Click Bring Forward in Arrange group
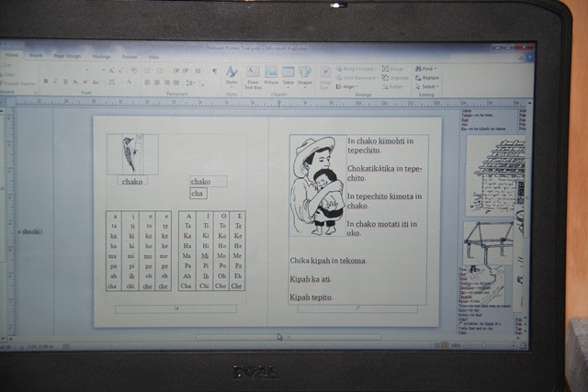Viewport: 588px width, 392px height. [356, 69]
